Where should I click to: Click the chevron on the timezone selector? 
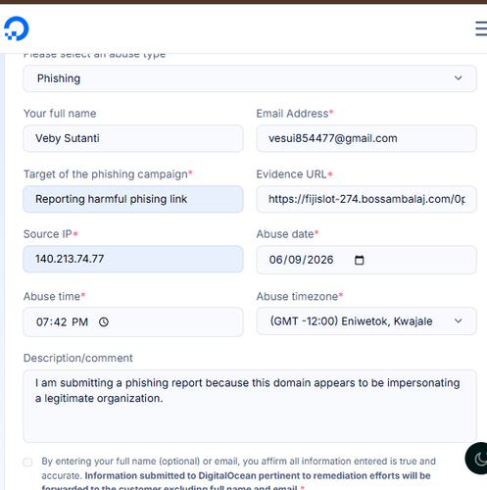(458, 321)
